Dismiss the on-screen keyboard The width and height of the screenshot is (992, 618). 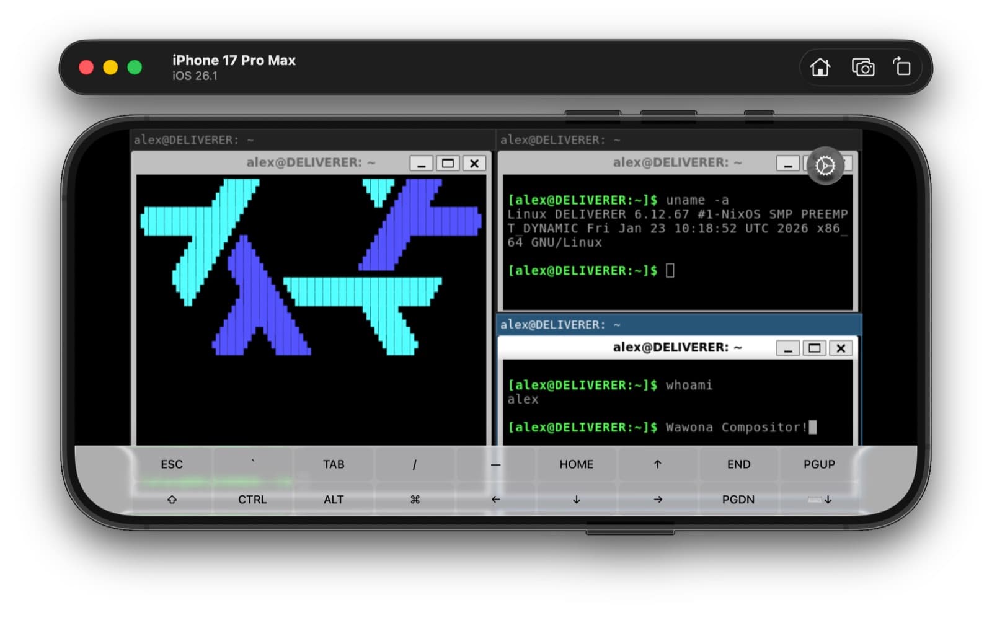tap(819, 499)
